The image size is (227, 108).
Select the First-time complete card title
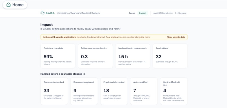(x=53, y=48)
